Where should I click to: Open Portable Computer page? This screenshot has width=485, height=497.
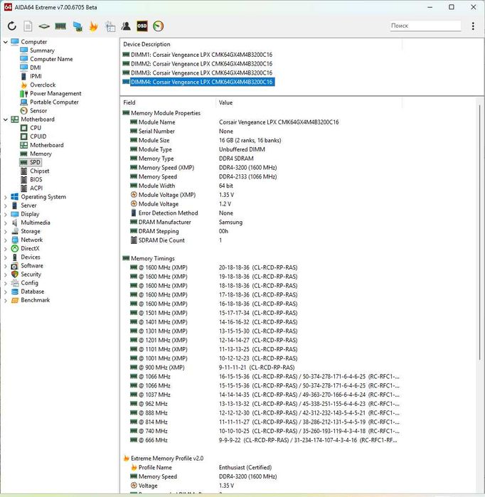click(54, 102)
